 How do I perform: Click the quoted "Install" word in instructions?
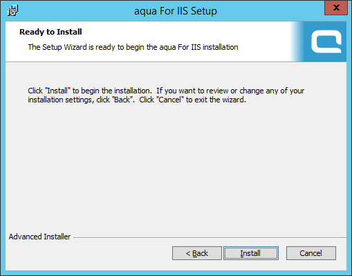[x=57, y=91]
